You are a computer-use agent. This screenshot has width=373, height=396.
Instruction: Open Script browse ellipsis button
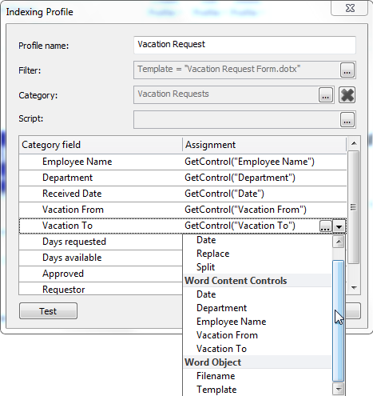pos(347,119)
